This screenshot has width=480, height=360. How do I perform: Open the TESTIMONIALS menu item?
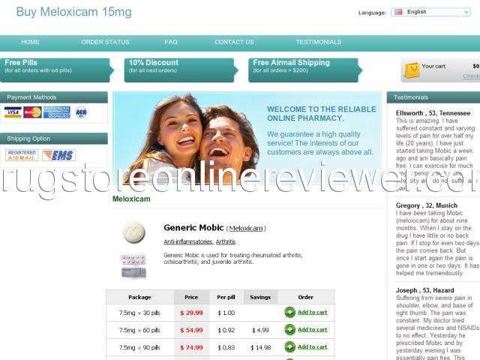[318, 42]
